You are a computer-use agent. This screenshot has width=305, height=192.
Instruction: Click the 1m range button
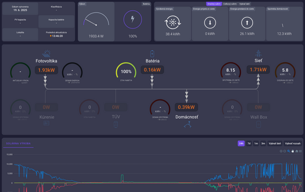click(256, 143)
